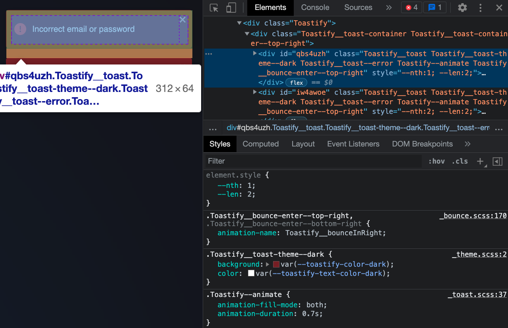Toggle the .cls class editor

pos(460,161)
